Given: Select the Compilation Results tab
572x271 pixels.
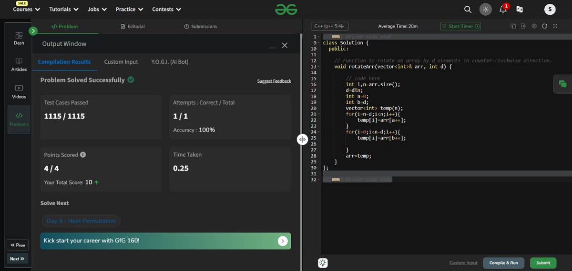Looking at the screenshot, I should click(x=64, y=62).
